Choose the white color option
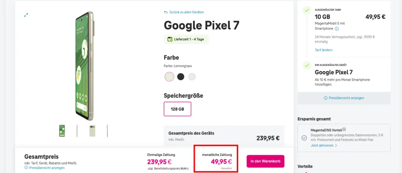The image size is (402, 173). [x=192, y=77]
